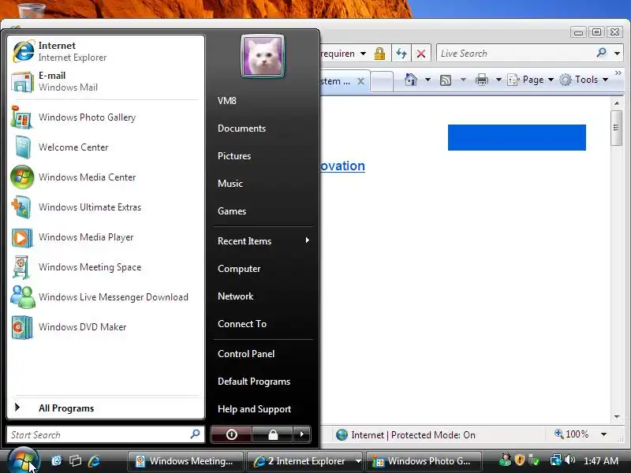The height and width of the screenshot is (473, 631).
Task: Launch Windows Media Player
Action: click(106, 237)
